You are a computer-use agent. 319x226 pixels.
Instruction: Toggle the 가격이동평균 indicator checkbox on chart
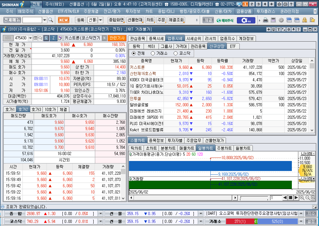point(130,154)
